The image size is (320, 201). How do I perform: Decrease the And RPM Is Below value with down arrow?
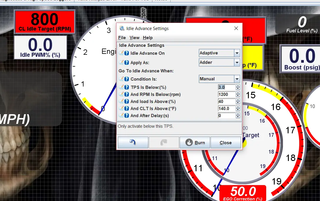pos(238,96)
